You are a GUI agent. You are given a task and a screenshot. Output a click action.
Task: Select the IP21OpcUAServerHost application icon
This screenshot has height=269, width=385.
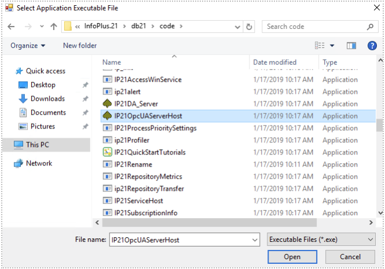click(107, 116)
